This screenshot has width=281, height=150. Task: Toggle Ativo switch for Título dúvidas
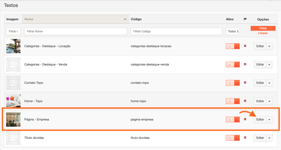coord(233,138)
